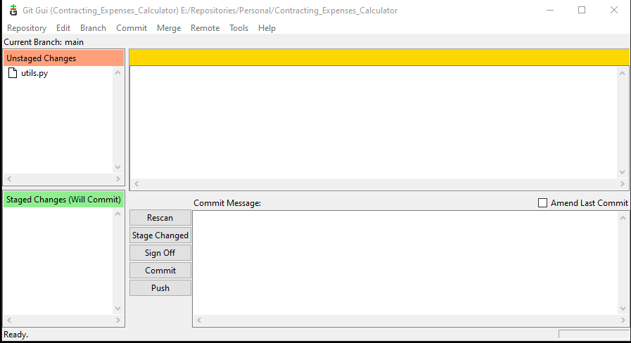The height and width of the screenshot is (343, 631).
Task: Enable Amend Last Commit checkbox
Action: pos(542,203)
